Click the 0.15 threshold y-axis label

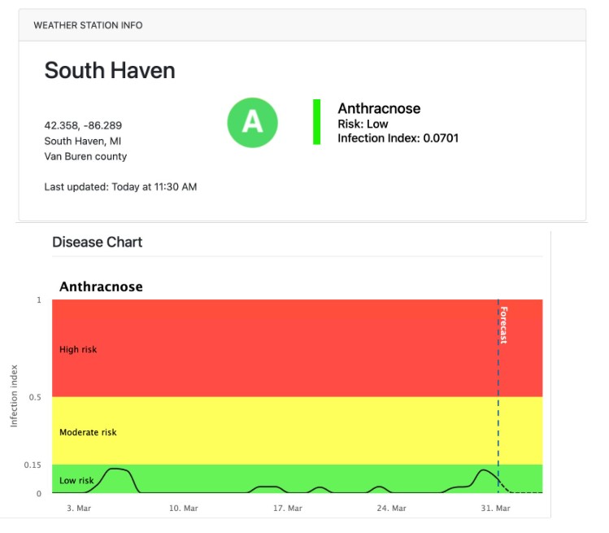coord(32,465)
